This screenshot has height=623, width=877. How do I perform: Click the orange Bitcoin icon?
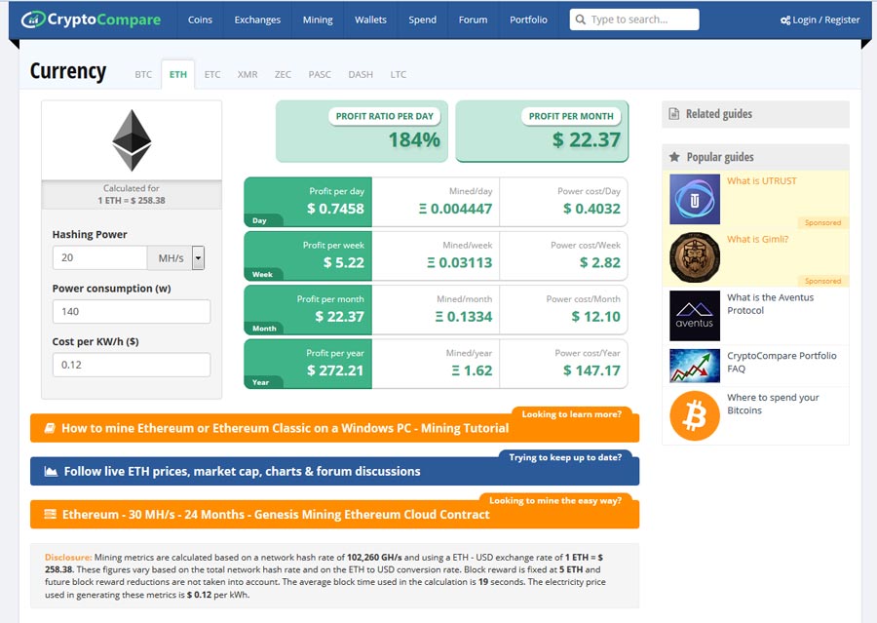[695, 416]
